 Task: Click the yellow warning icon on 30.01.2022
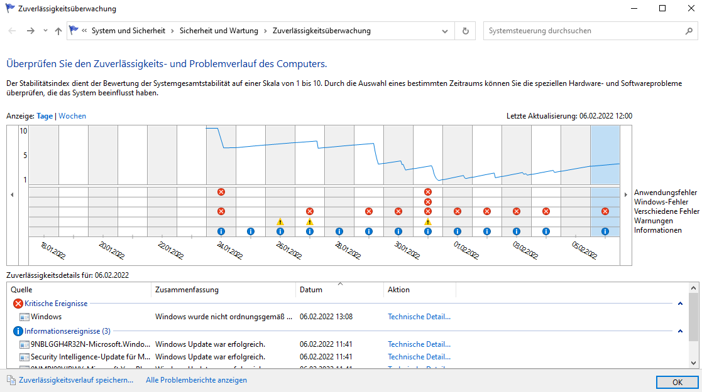[428, 221]
